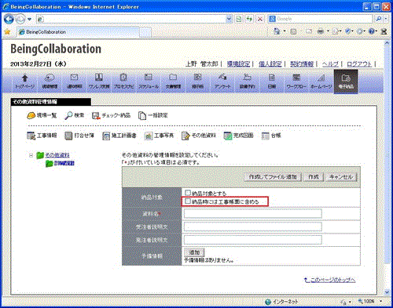Click the browser Home icon
Viewport: 393px width, 308px height.
point(277,31)
